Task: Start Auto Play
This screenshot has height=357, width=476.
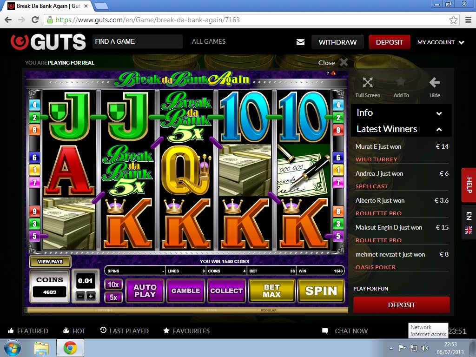Action: [145, 291]
